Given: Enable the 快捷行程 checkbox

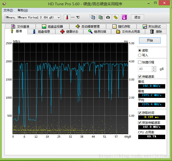Looking at the screenshot, I should [140, 62].
